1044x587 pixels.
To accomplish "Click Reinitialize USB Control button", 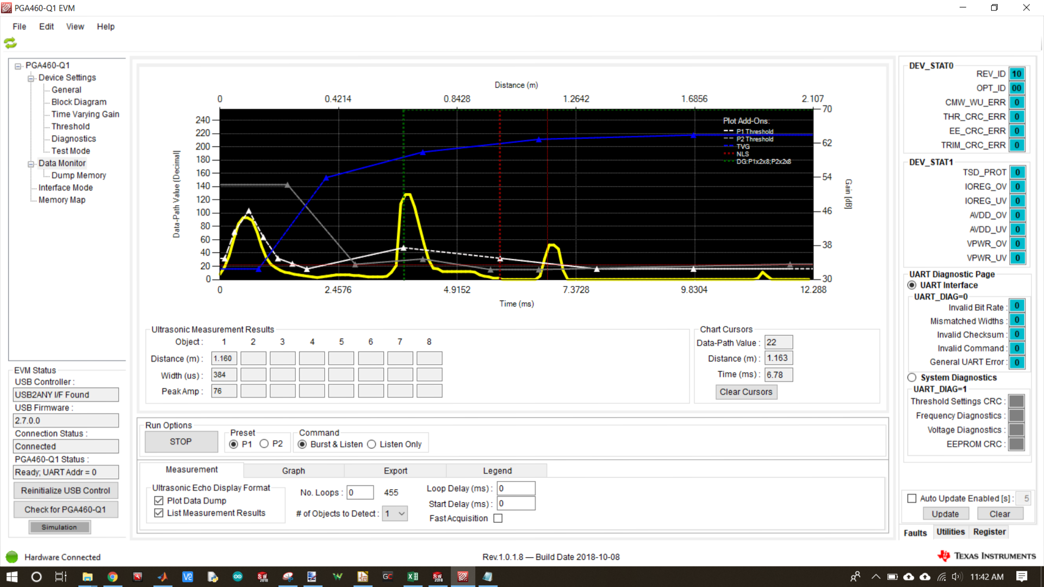I will (x=66, y=491).
